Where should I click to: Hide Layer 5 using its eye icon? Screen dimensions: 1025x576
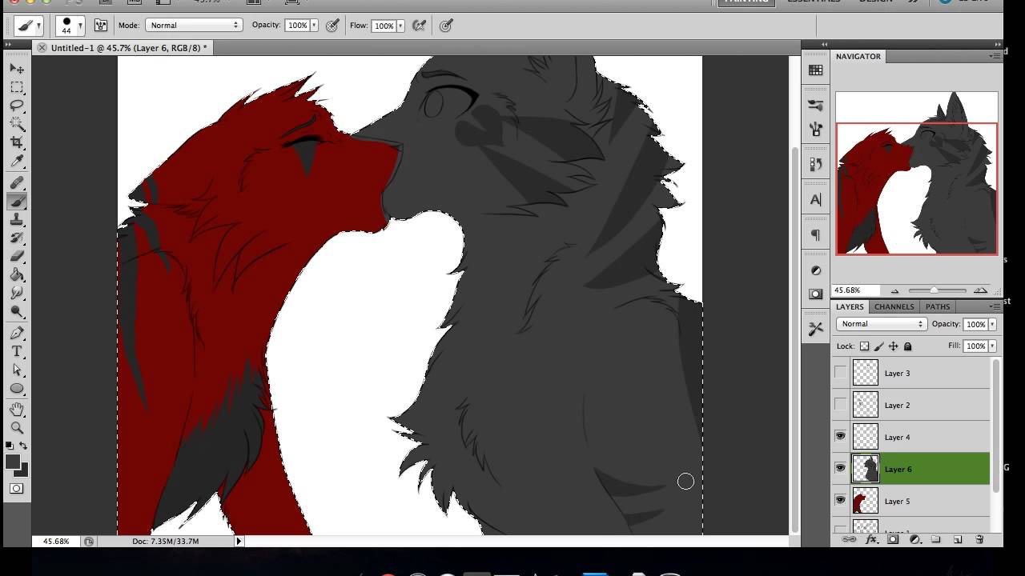[x=840, y=501]
